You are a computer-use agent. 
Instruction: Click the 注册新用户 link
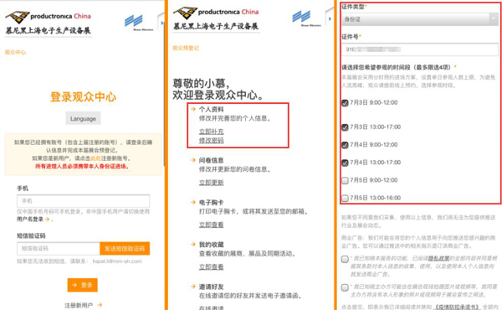click(x=79, y=305)
